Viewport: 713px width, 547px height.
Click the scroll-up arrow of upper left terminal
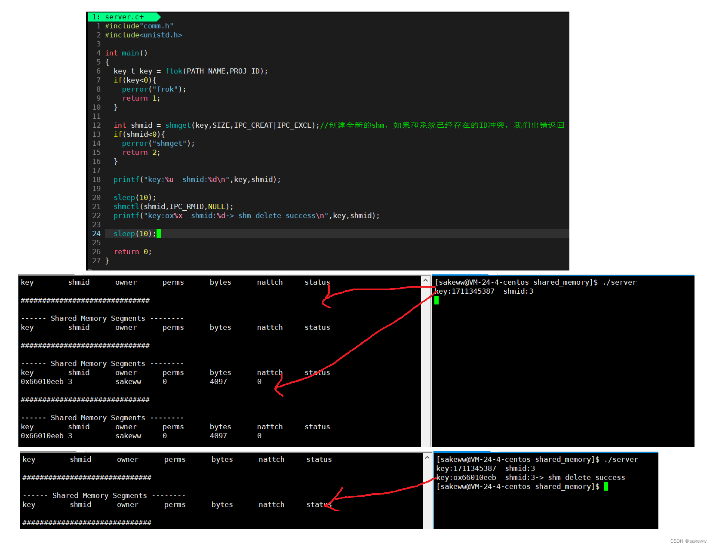tap(425, 280)
